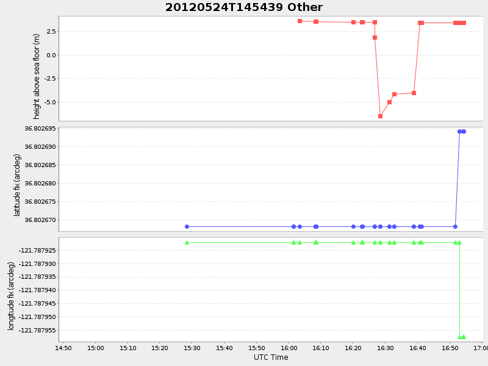Viewport: 488px width, 366px height.
Task: Click the leftmost green triangle near 15:28
Action: [x=186, y=242]
